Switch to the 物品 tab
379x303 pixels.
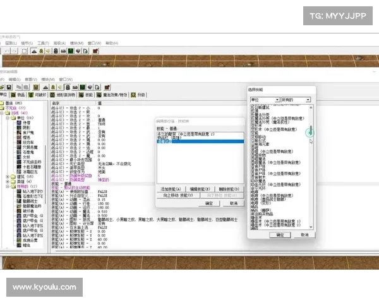tap(20, 95)
